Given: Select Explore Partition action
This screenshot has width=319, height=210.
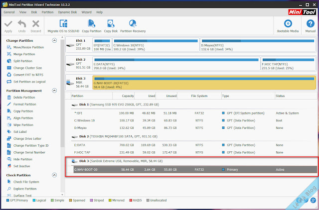Looking at the screenshot, I should [x=22, y=189].
